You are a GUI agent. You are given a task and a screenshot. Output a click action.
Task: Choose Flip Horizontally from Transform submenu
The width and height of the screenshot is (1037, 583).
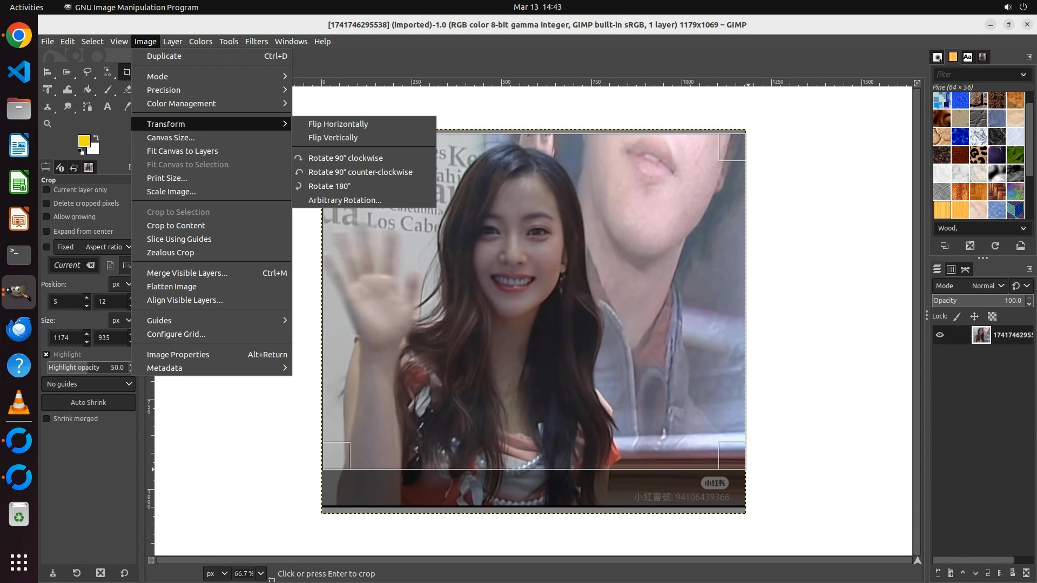(x=338, y=124)
